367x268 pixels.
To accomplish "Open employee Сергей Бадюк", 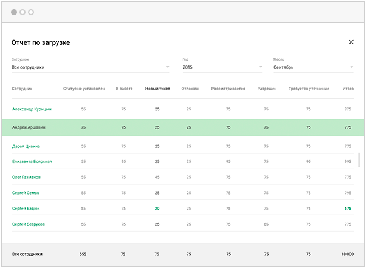I will (27, 209).
